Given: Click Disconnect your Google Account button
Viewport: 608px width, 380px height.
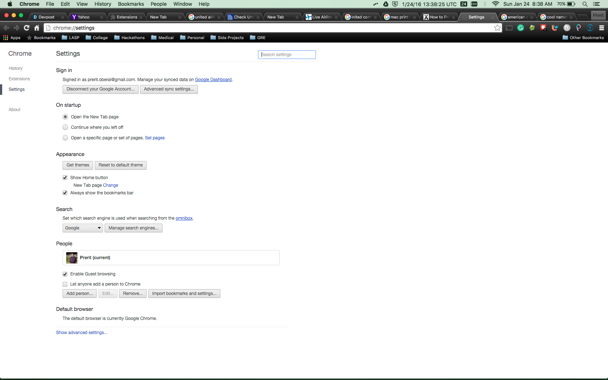Looking at the screenshot, I should (x=101, y=89).
